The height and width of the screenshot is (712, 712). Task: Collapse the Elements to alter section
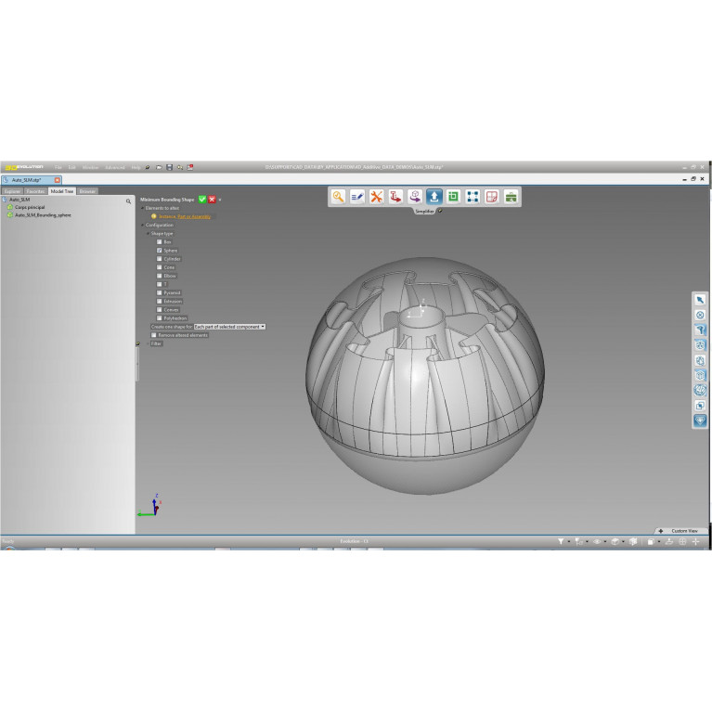click(x=143, y=208)
